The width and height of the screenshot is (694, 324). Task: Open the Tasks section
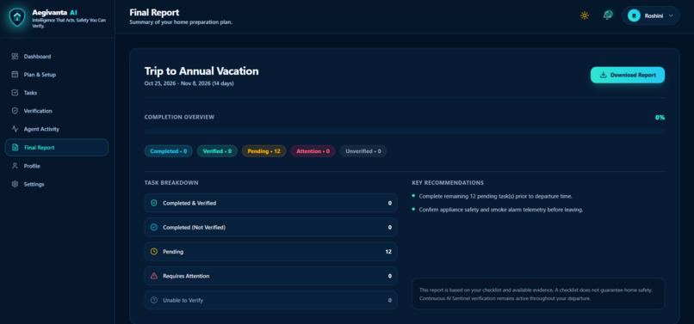(x=57, y=93)
